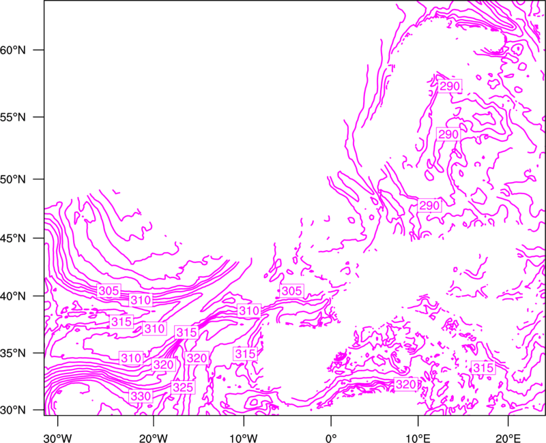Image resolution: width=546 pixels, height=443 pixels.
Task: Select the 35°N latitude axis label
Action: [13, 353]
